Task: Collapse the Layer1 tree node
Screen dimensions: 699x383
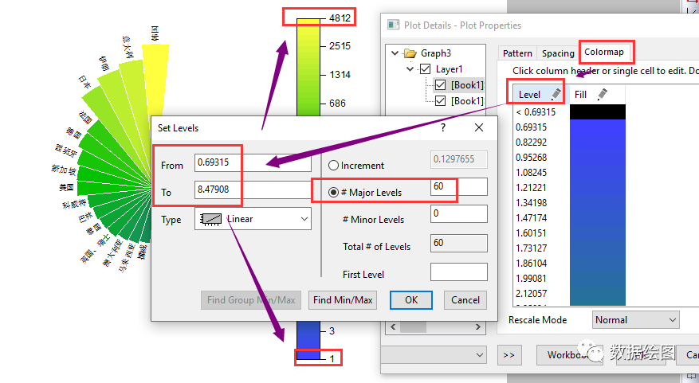Action: (x=410, y=69)
